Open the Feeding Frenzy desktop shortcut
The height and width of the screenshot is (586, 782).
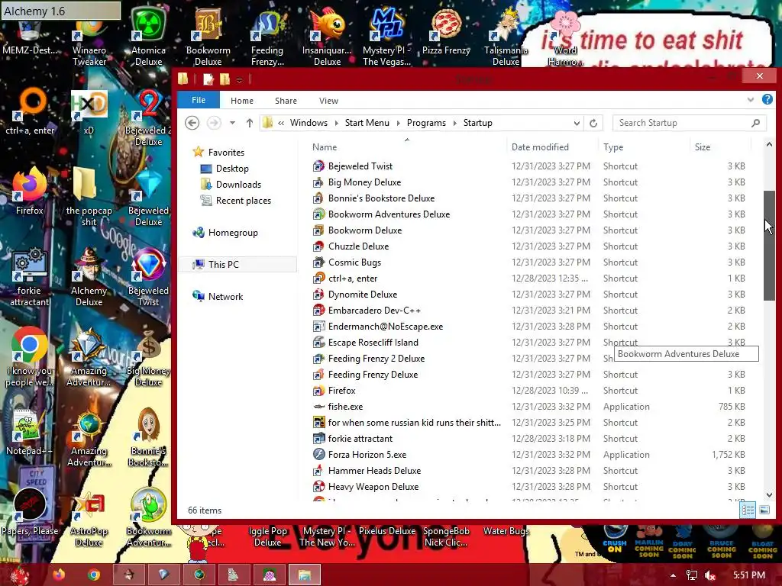267,37
